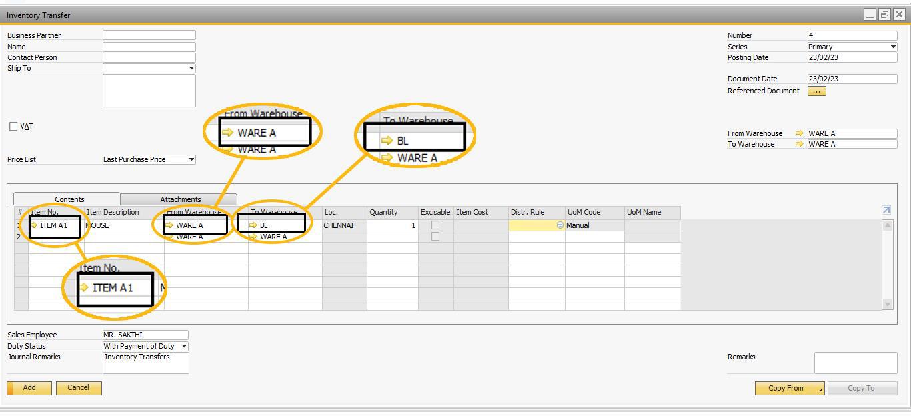Click the Remarks text box
This screenshot has width=911, height=416.
(856, 363)
